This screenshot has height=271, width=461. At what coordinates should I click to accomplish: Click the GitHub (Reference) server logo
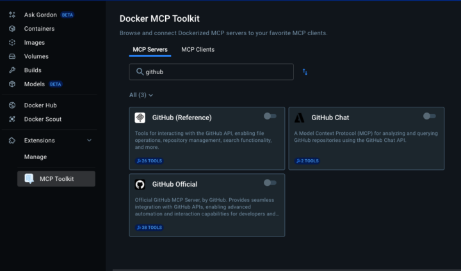click(x=140, y=118)
